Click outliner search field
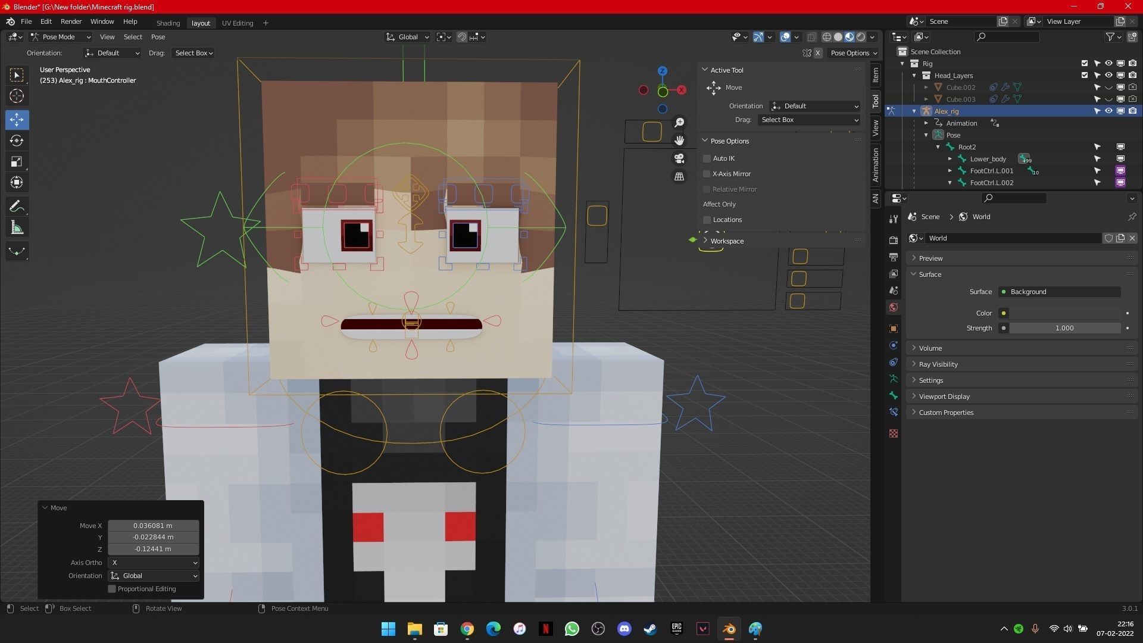Screen dimensions: 1143x643 click(x=1007, y=37)
